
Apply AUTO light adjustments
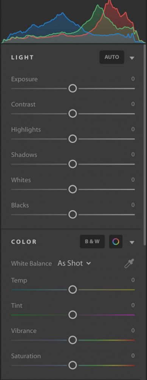pyautogui.click(x=112, y=57)
